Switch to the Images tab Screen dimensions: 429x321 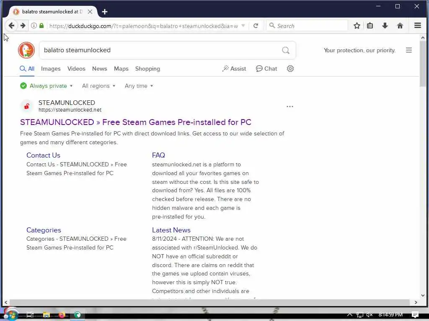point(51,69)
